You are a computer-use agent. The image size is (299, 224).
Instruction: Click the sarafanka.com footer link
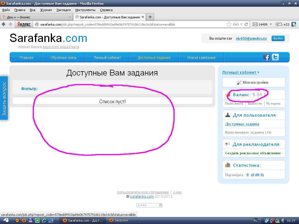pyautogui.click(x=142, y=197)
